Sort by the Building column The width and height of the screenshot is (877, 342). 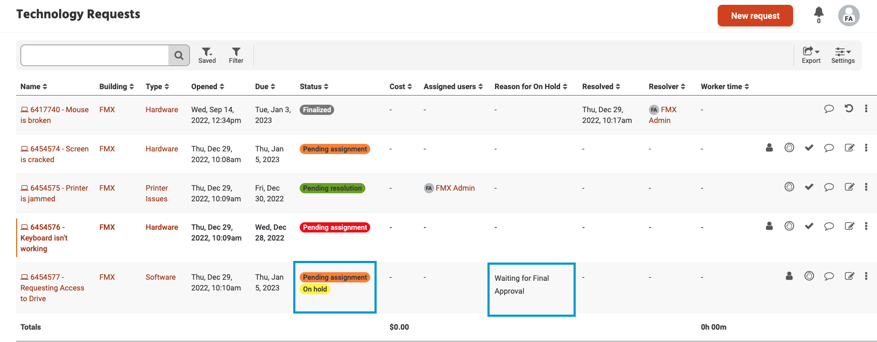(117, 86)
